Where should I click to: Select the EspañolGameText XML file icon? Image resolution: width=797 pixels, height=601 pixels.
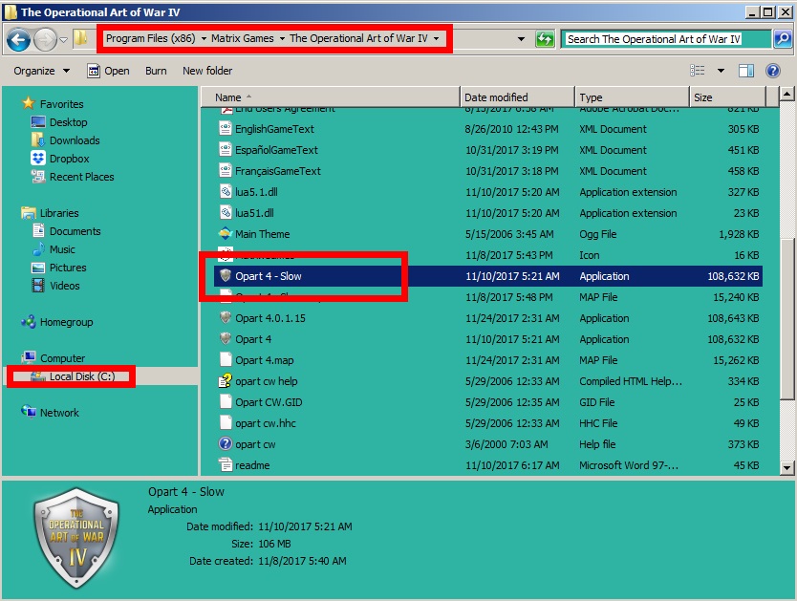click(x=226, y=150)
